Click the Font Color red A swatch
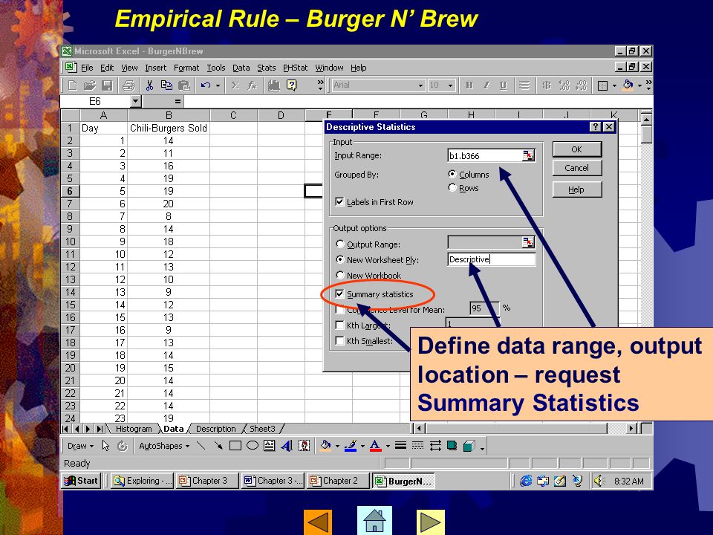Image resolution: width=713 pixels, height=535 pixels. tap(375, 446)
